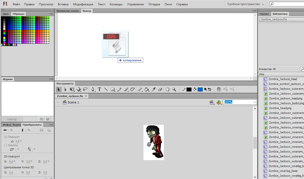Click the blue fill color swatch

(x=200, y=89)
